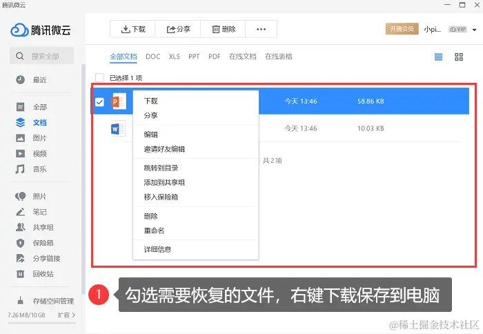The width and height of the screenshot is (483, 334).
Task: Open 共享组 shared group section
Action: click(34, 228)
